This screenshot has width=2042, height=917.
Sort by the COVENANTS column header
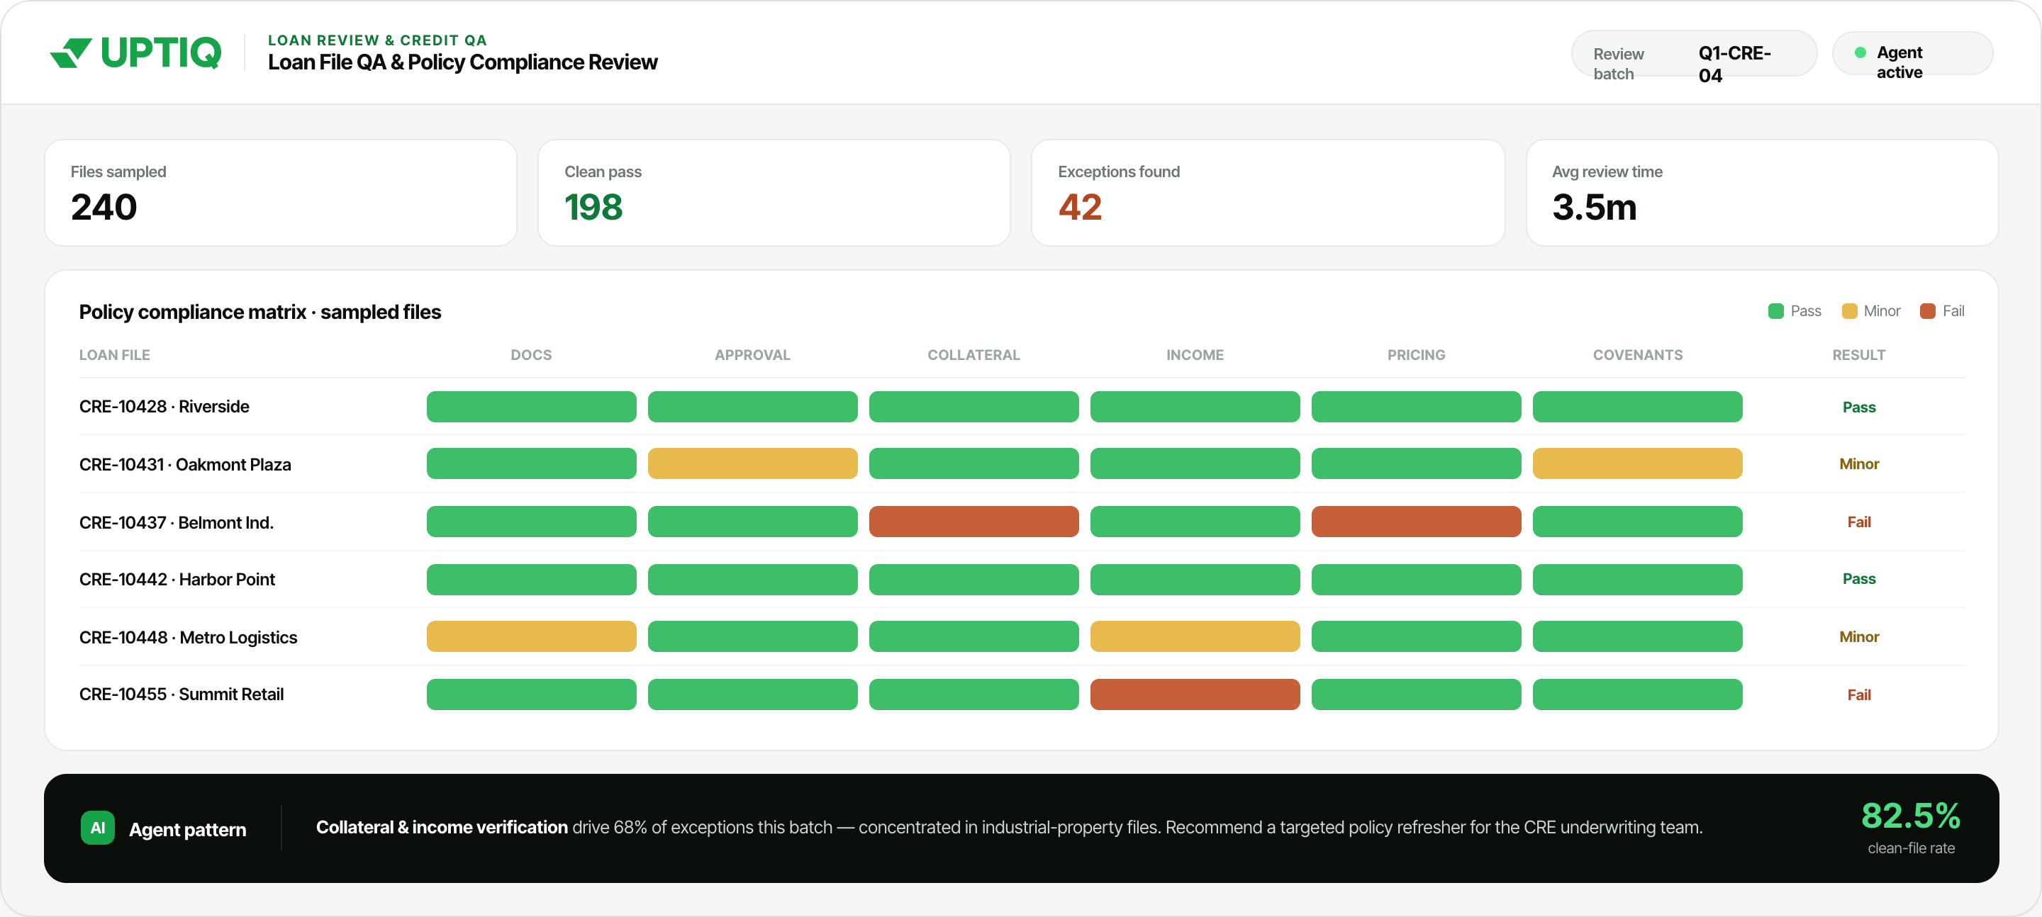click(x=1637, y=355)
